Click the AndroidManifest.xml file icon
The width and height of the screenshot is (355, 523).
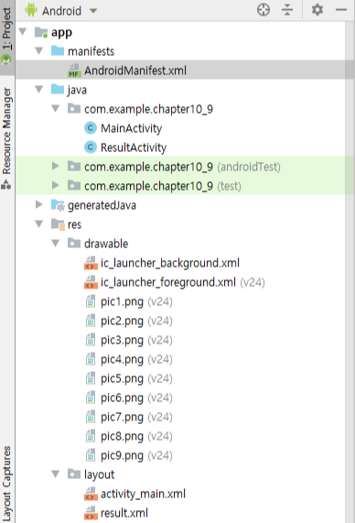[74, 71]
